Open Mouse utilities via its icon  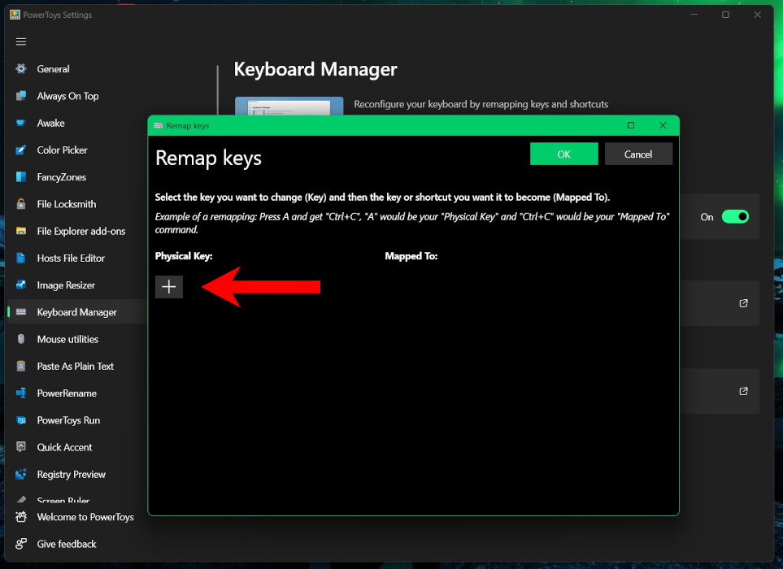click(23, 339)
